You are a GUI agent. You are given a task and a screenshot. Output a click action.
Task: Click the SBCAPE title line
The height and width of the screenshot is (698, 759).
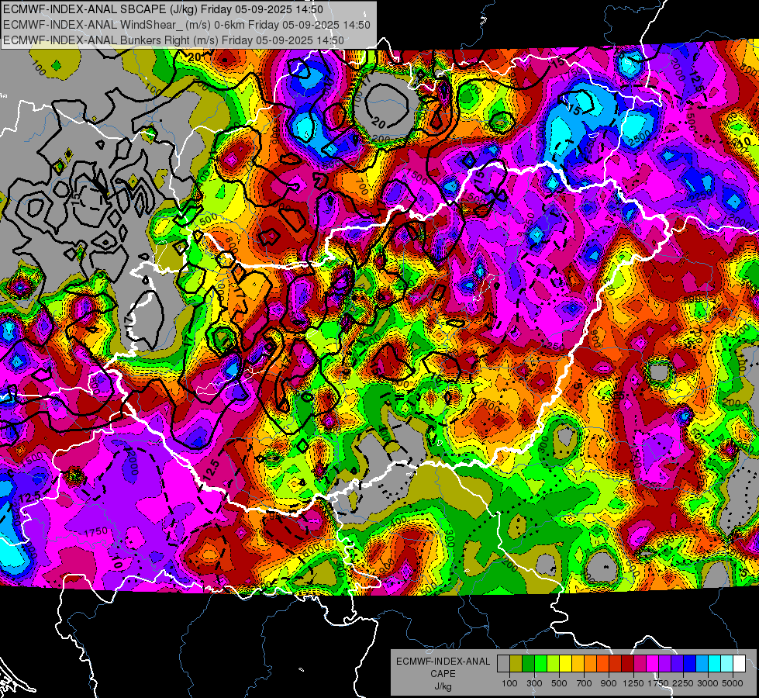(x=163, y=9)
